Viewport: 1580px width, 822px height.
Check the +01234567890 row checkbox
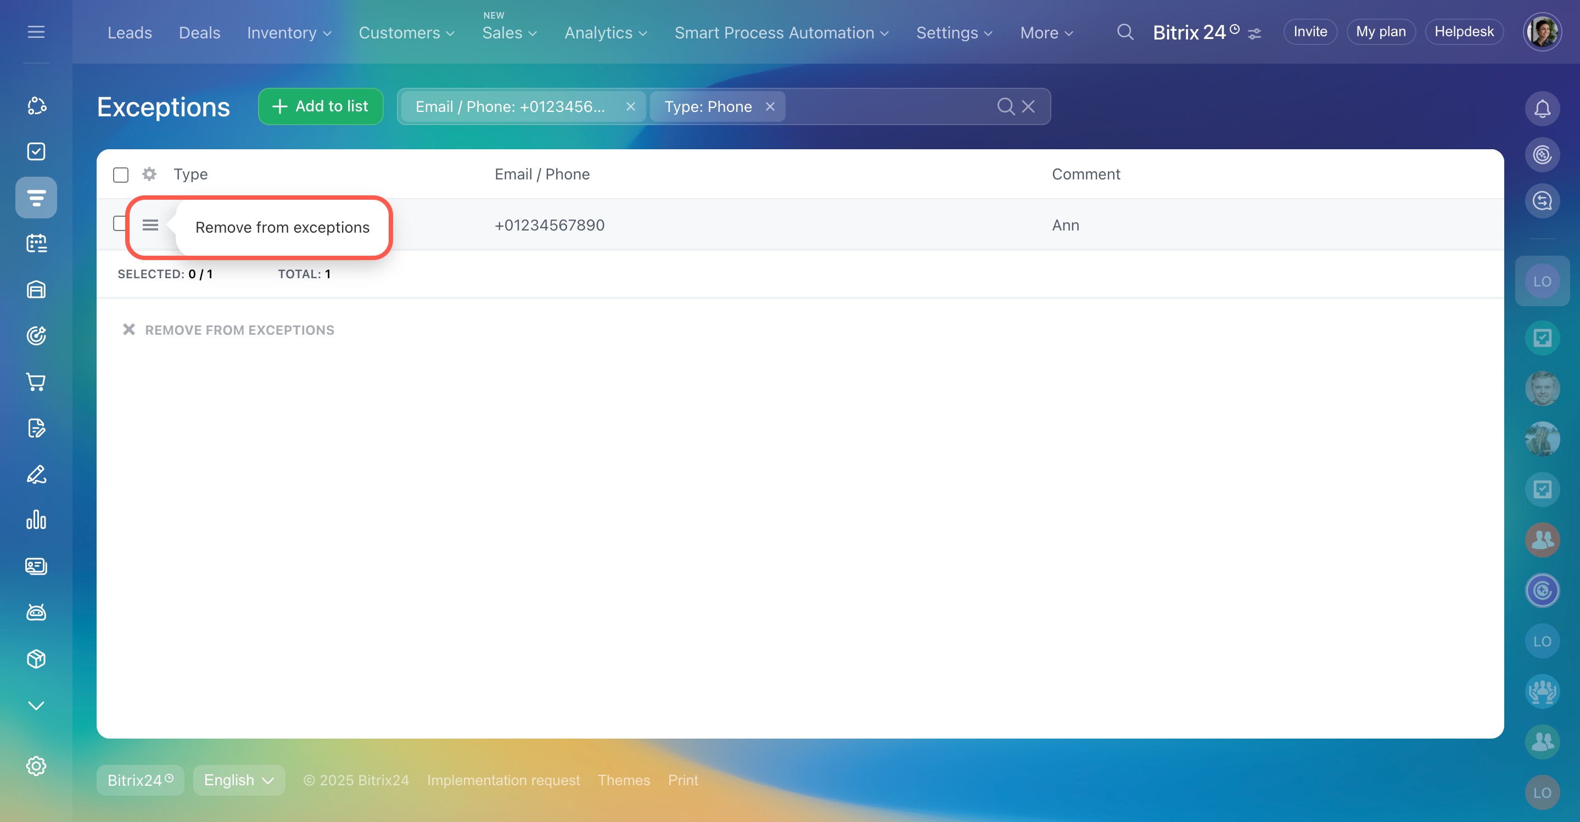click(120, 224)
